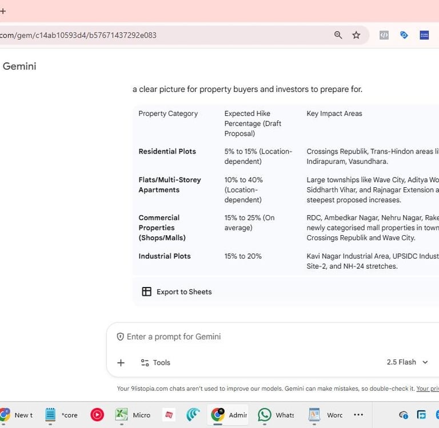
Task: Open the red ticket app icon in taskbar
Action: [169, 415]
